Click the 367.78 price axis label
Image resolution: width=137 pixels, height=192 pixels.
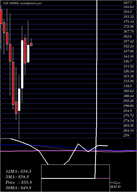[129, 32]
